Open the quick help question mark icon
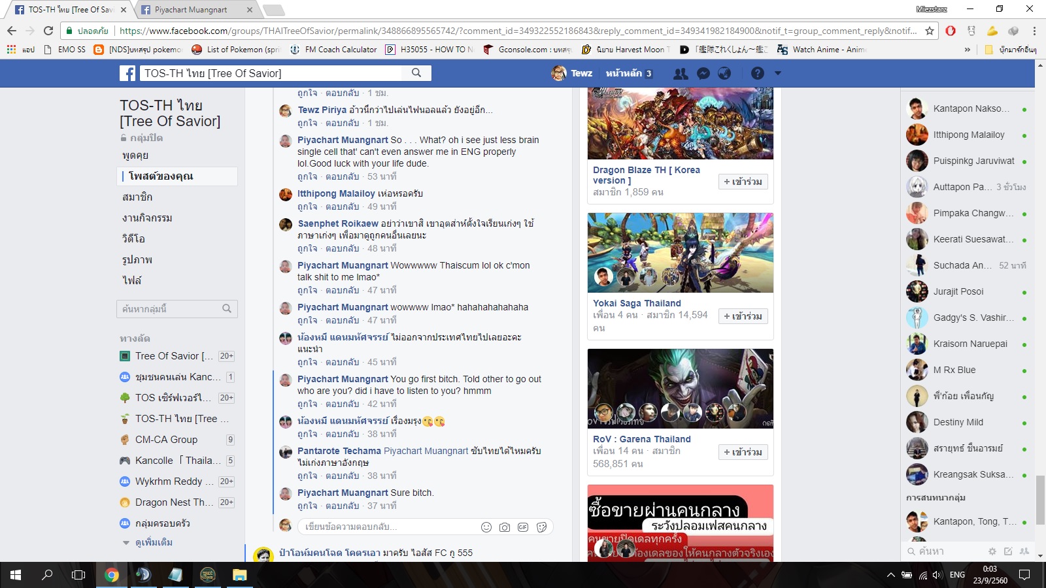 coord(758,73)
